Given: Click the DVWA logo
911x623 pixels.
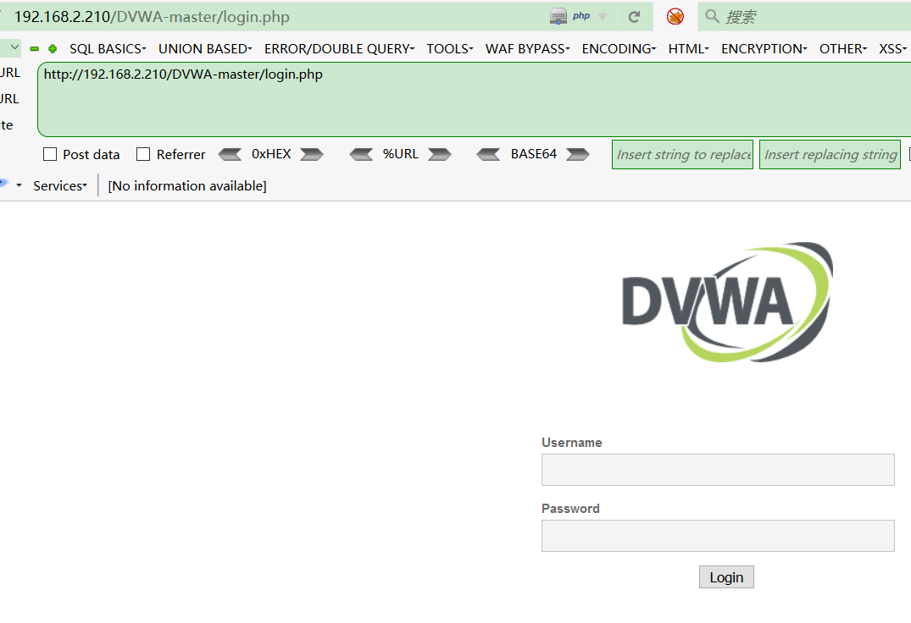Looking at the screenshot, I should (727, 302).
